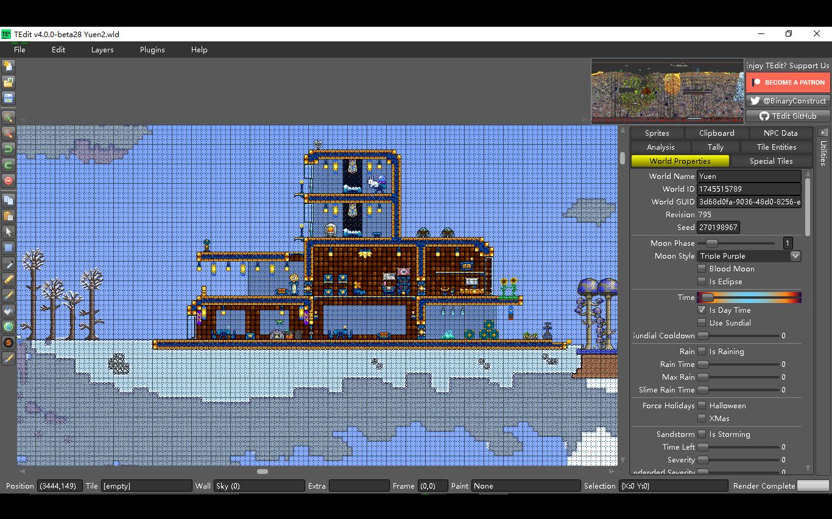The image size is (832, 519).
Task: Open the Help menu
Action: 199,50
